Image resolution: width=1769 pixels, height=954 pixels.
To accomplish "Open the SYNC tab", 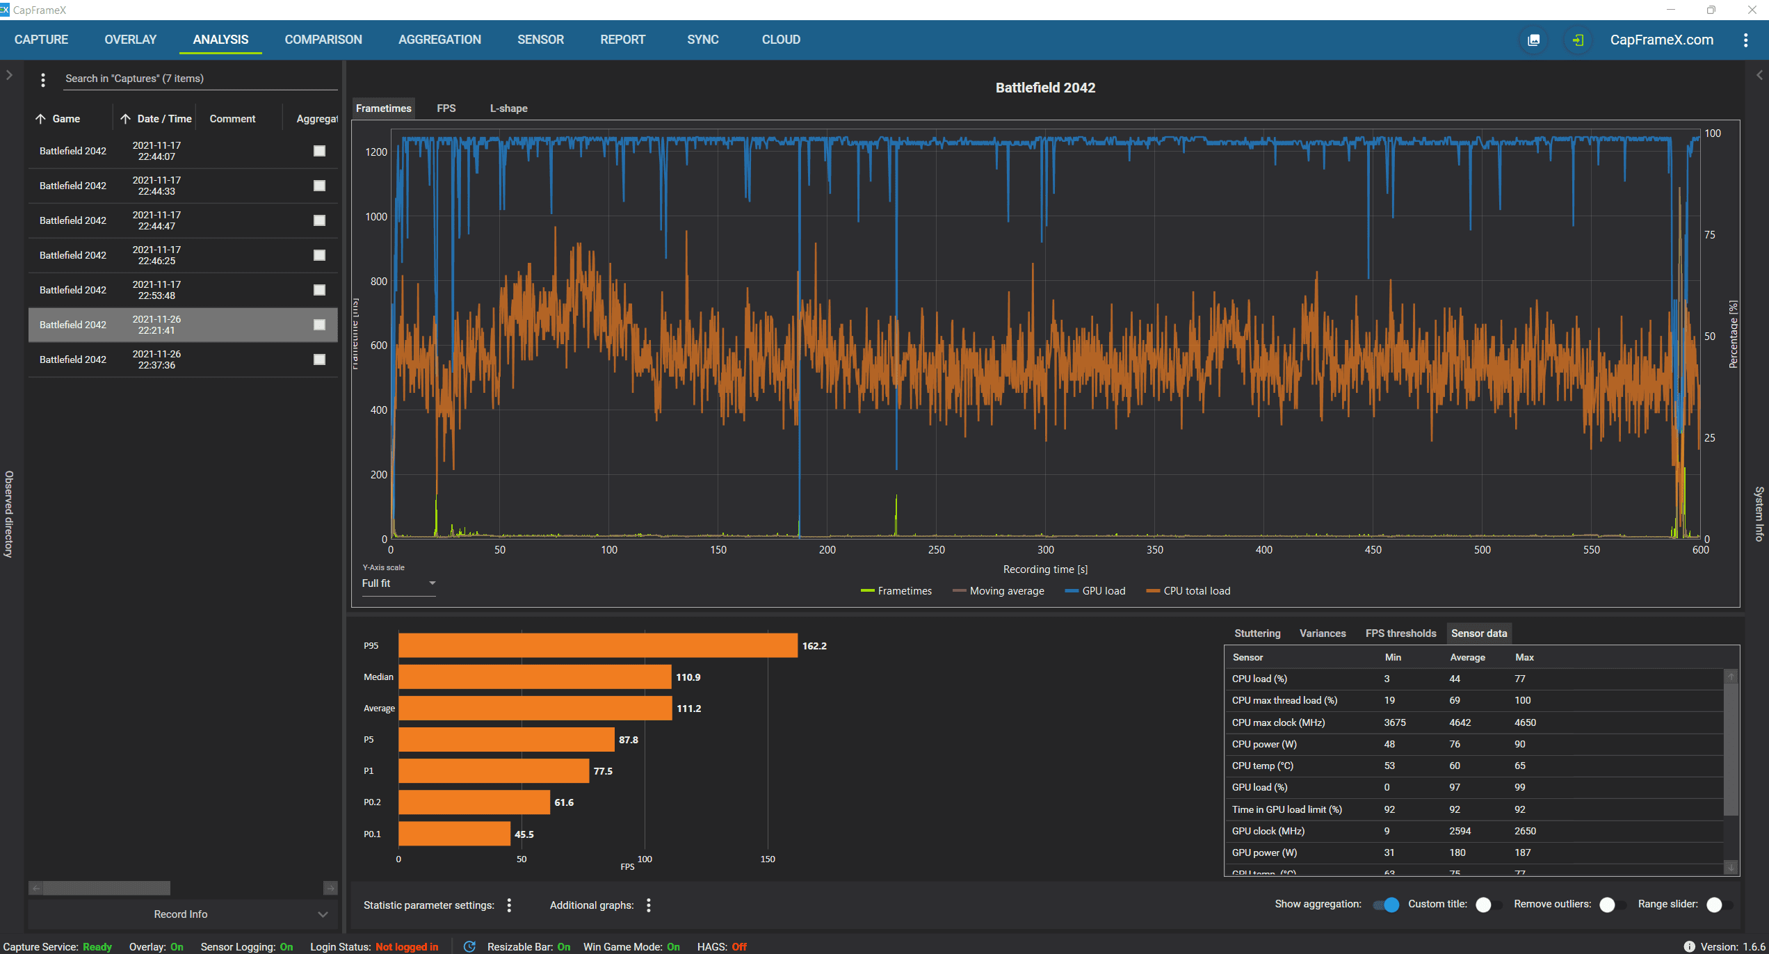I will (703, 40).
